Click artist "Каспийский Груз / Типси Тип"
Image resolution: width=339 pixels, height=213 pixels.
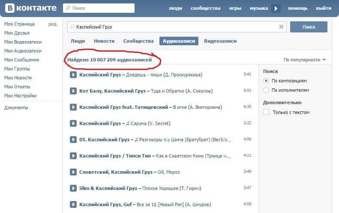(115, 156)
